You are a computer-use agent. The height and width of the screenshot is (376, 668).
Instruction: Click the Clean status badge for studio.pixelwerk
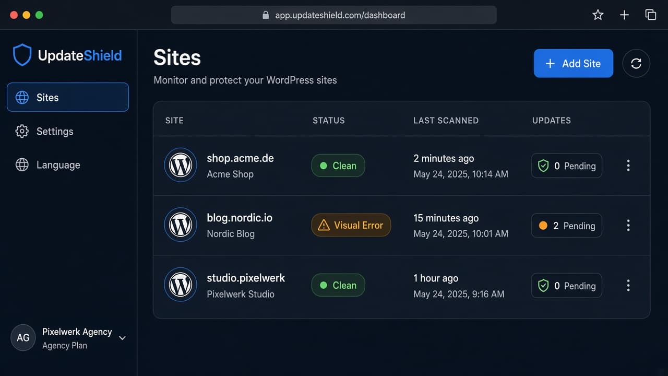pos(338,285)
